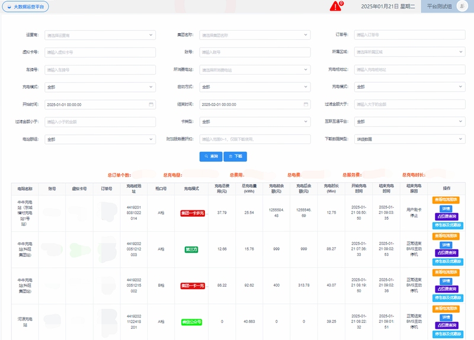Open the calendar icon in 开始时间 field
474x340 pixels.
click(x=151, y=104)
